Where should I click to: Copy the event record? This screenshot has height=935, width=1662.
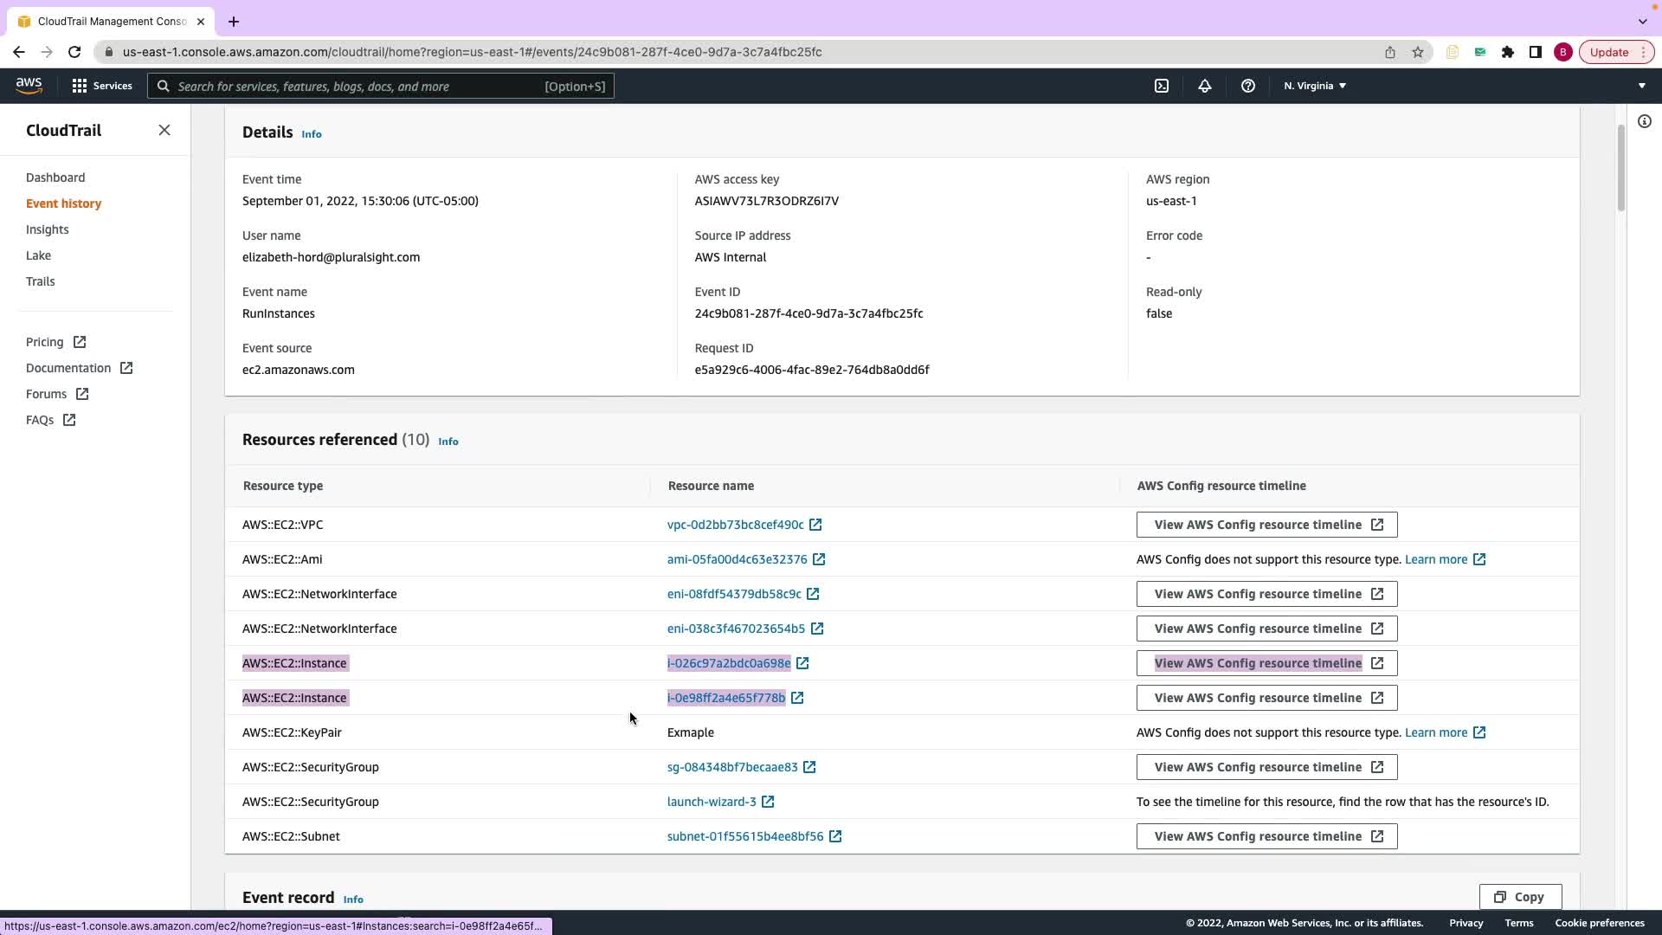point(1520,897)
